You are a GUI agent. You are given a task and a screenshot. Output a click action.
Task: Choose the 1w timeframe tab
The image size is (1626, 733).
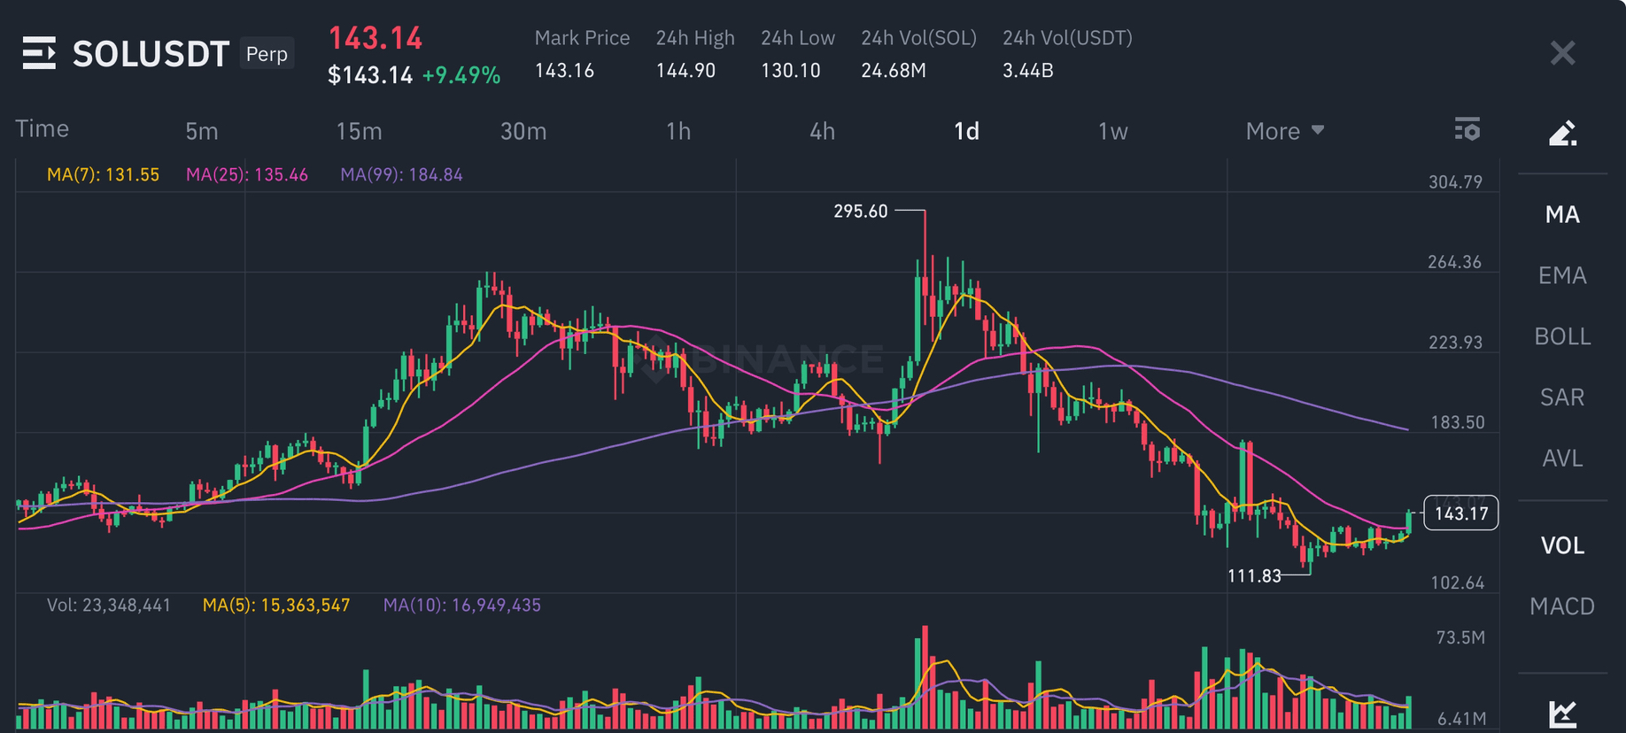(1112, 131)
